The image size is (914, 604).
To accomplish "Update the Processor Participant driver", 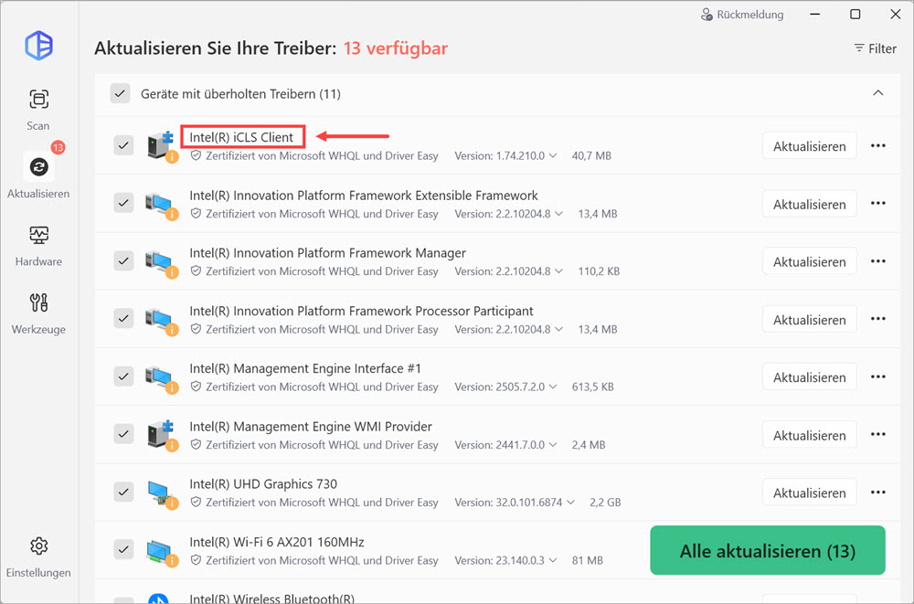I will (x=809, y=319).
